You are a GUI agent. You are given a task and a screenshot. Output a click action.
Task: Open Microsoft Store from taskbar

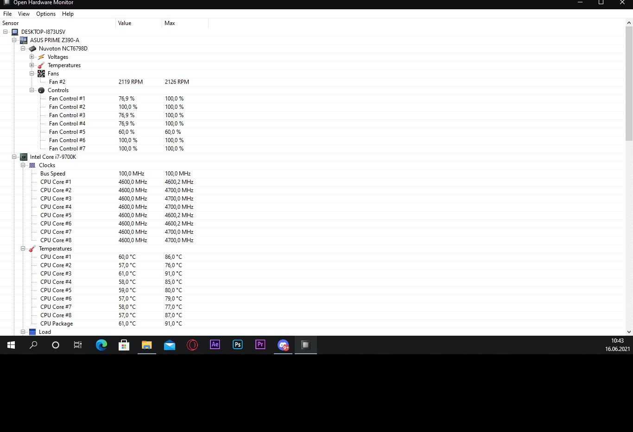124,345
